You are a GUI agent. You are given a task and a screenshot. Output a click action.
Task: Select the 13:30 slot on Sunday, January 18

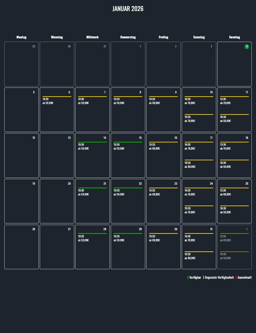234,146
